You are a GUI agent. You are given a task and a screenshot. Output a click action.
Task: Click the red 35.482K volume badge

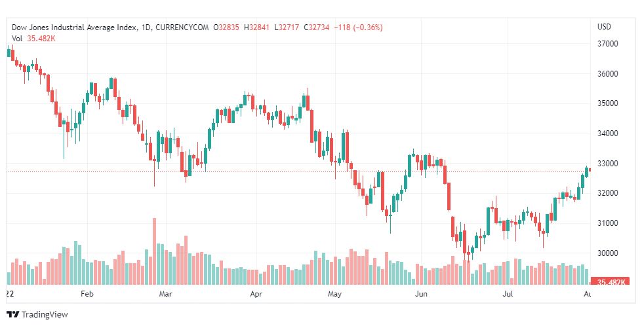[x=610, y=281]
